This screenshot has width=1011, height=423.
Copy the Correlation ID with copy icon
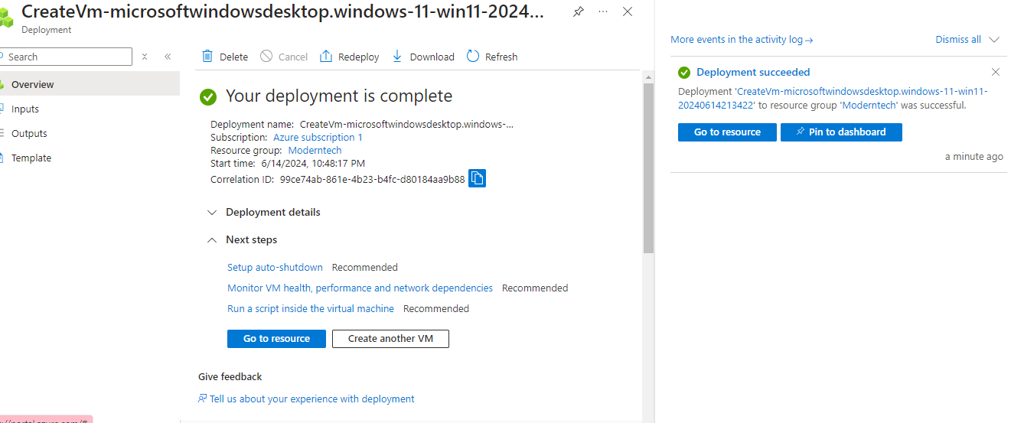click(478, 178)
